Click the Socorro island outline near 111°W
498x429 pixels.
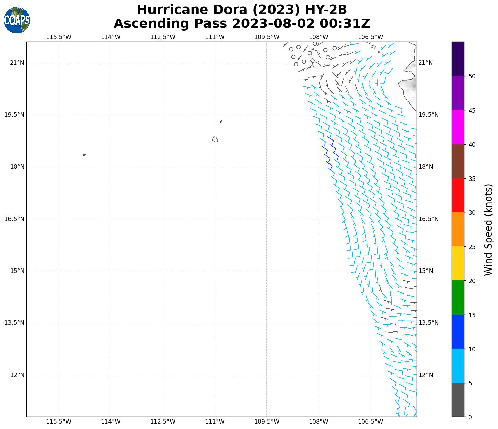pos(215,139)
